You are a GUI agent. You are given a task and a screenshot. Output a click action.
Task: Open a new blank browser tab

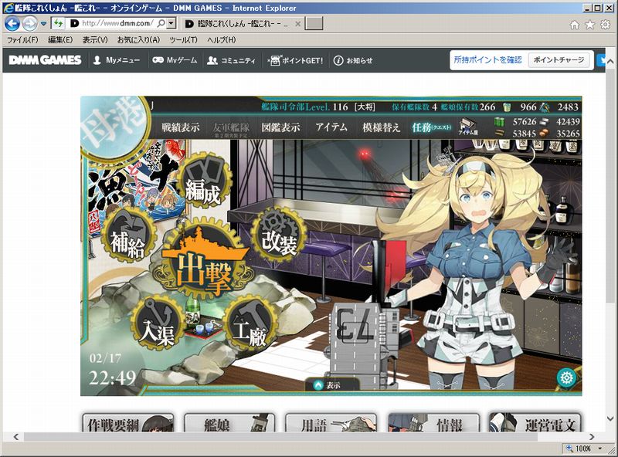pyautogui.click(x=314, y=24)
